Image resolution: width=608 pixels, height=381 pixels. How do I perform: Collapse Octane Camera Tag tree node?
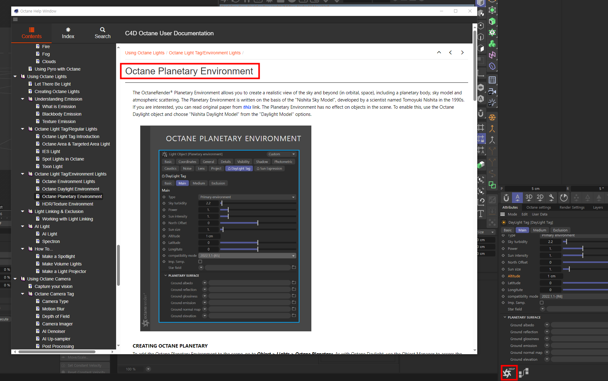point(23,294)
